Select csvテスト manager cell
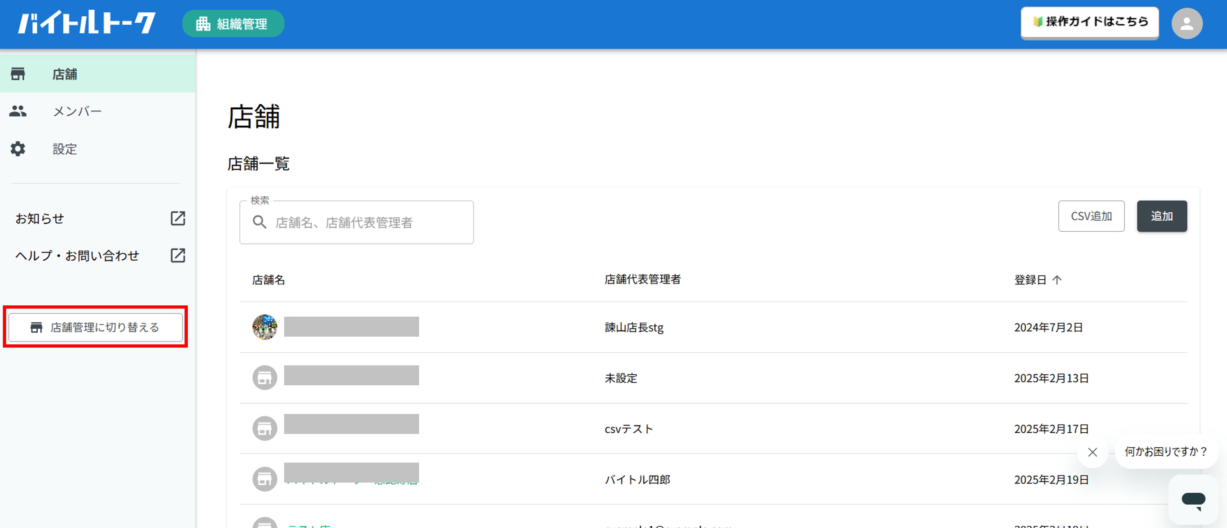Image resolution: width=1227 pixels, height=528 pixels. pos(629,429)
